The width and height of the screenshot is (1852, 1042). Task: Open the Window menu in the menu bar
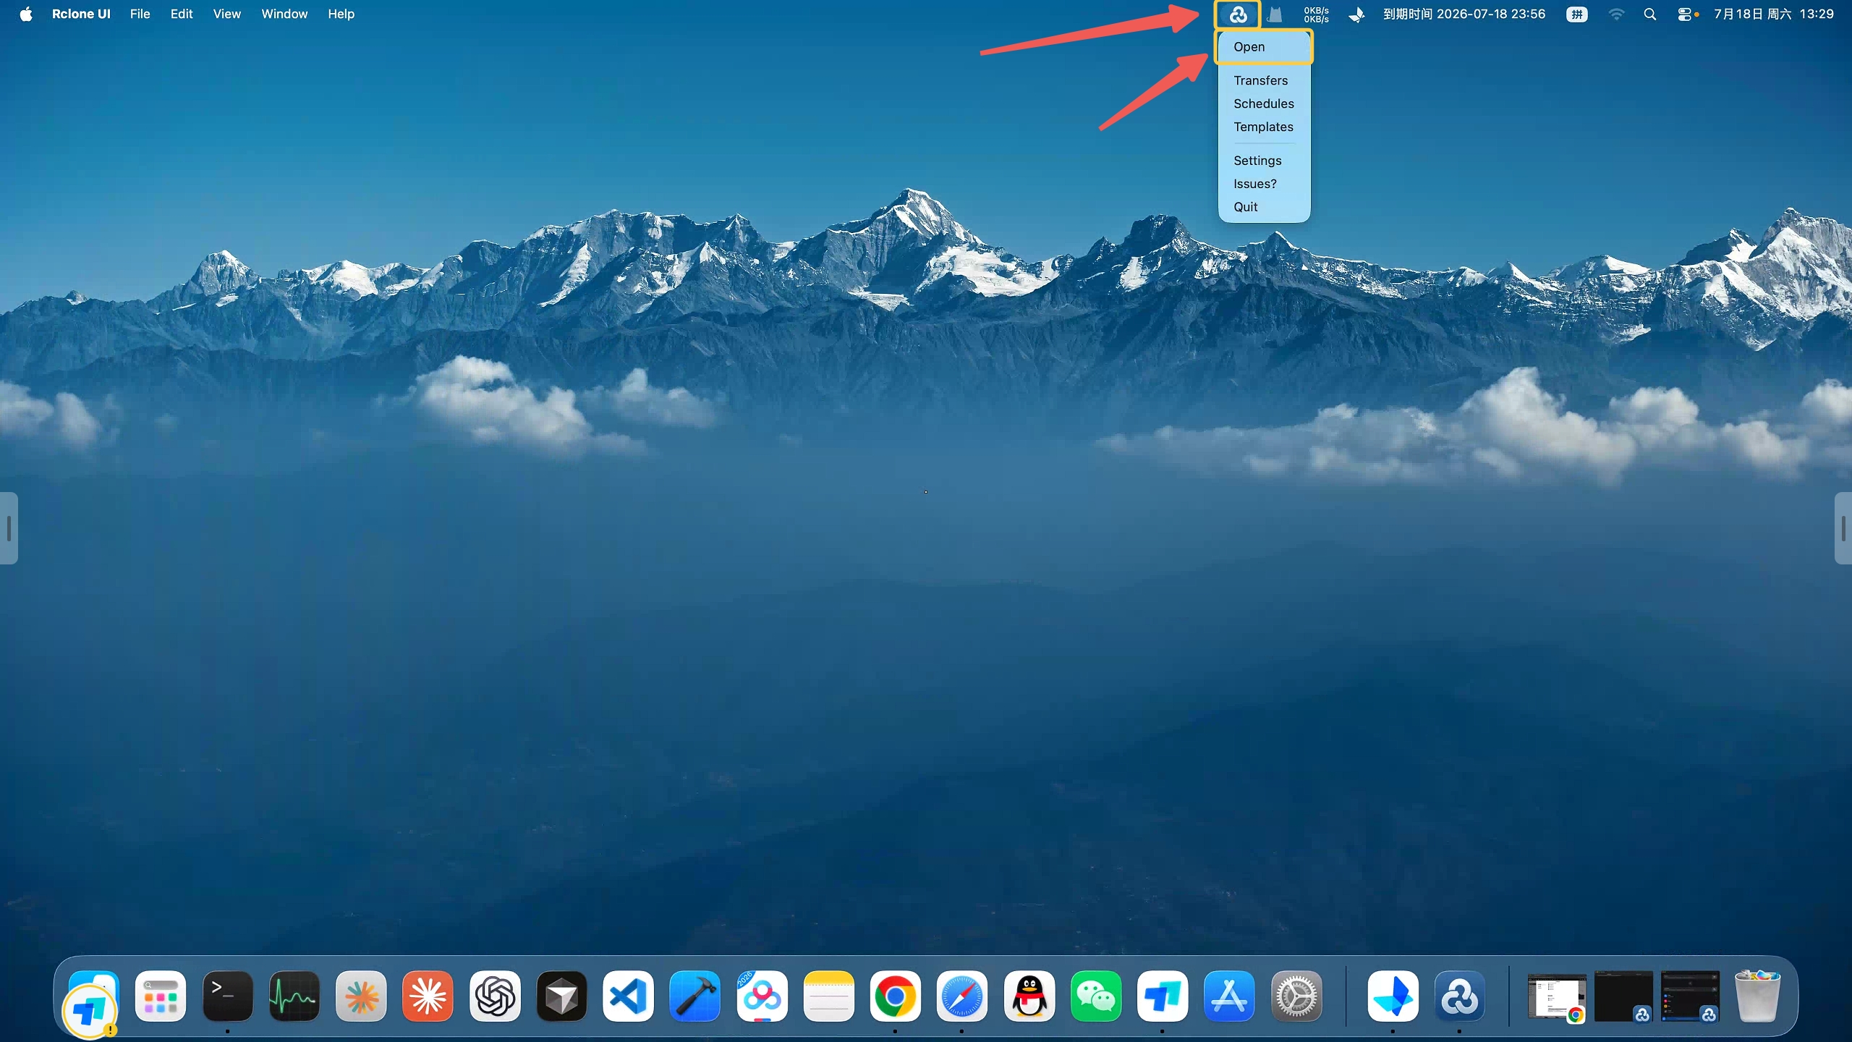tap(284, 14)
